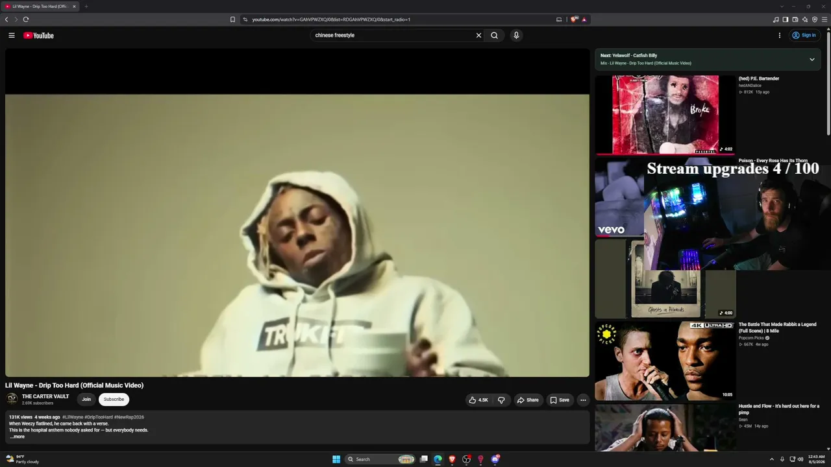Save the video to a playlist

pos(560,400)
